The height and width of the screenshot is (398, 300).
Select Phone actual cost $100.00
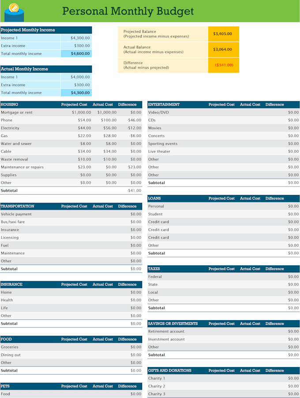pyautogui.click(x=109, y=120)
